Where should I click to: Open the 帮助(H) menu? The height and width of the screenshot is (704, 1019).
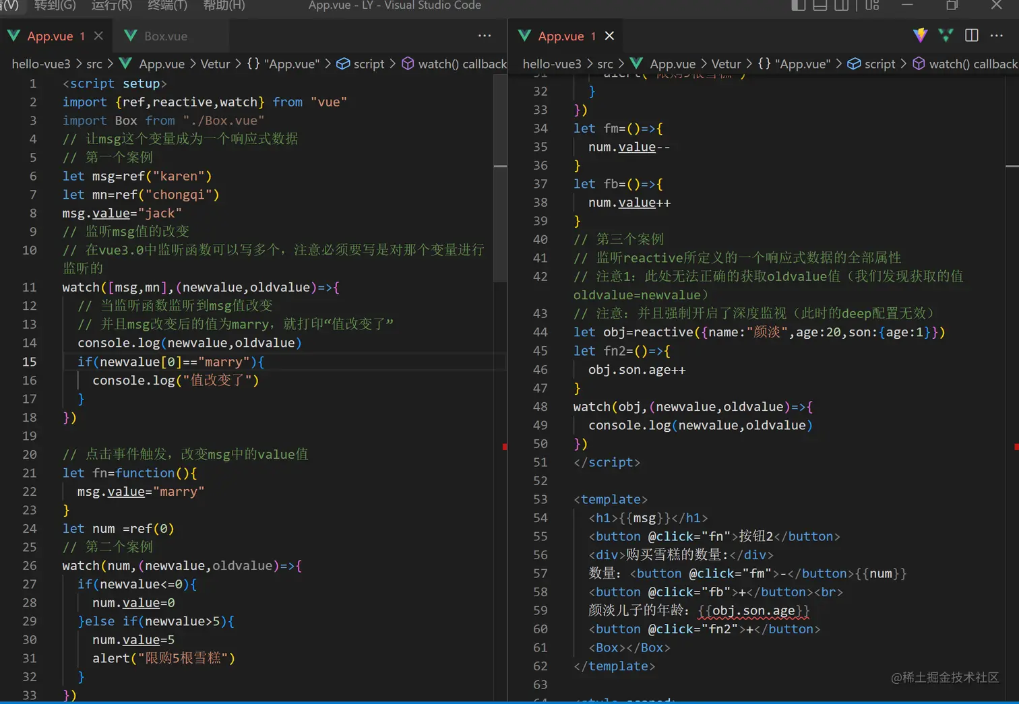point(224,5)
